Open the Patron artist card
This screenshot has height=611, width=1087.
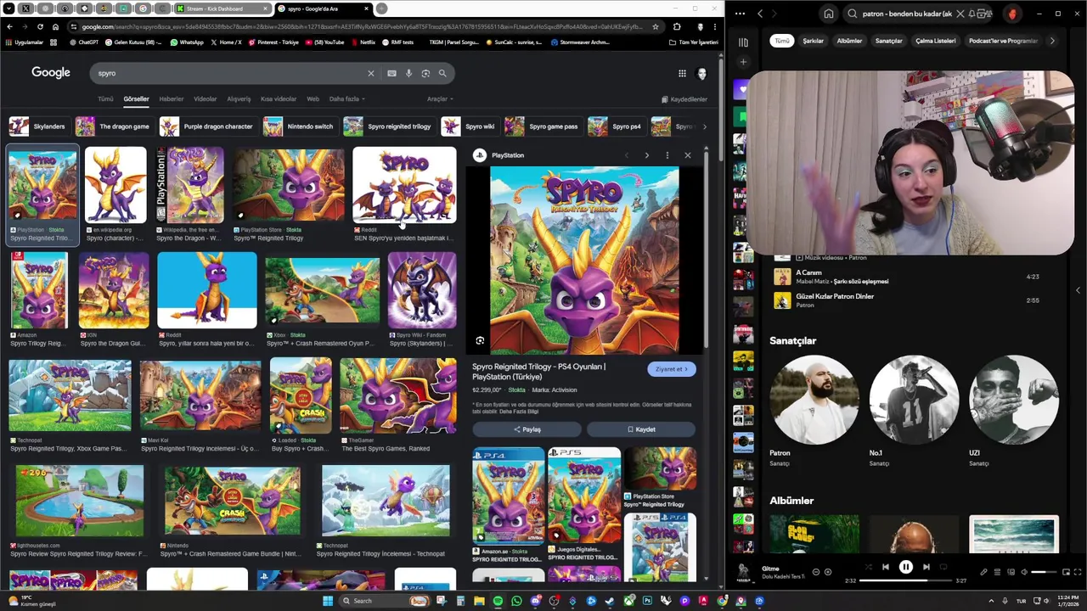pos(813,412)
